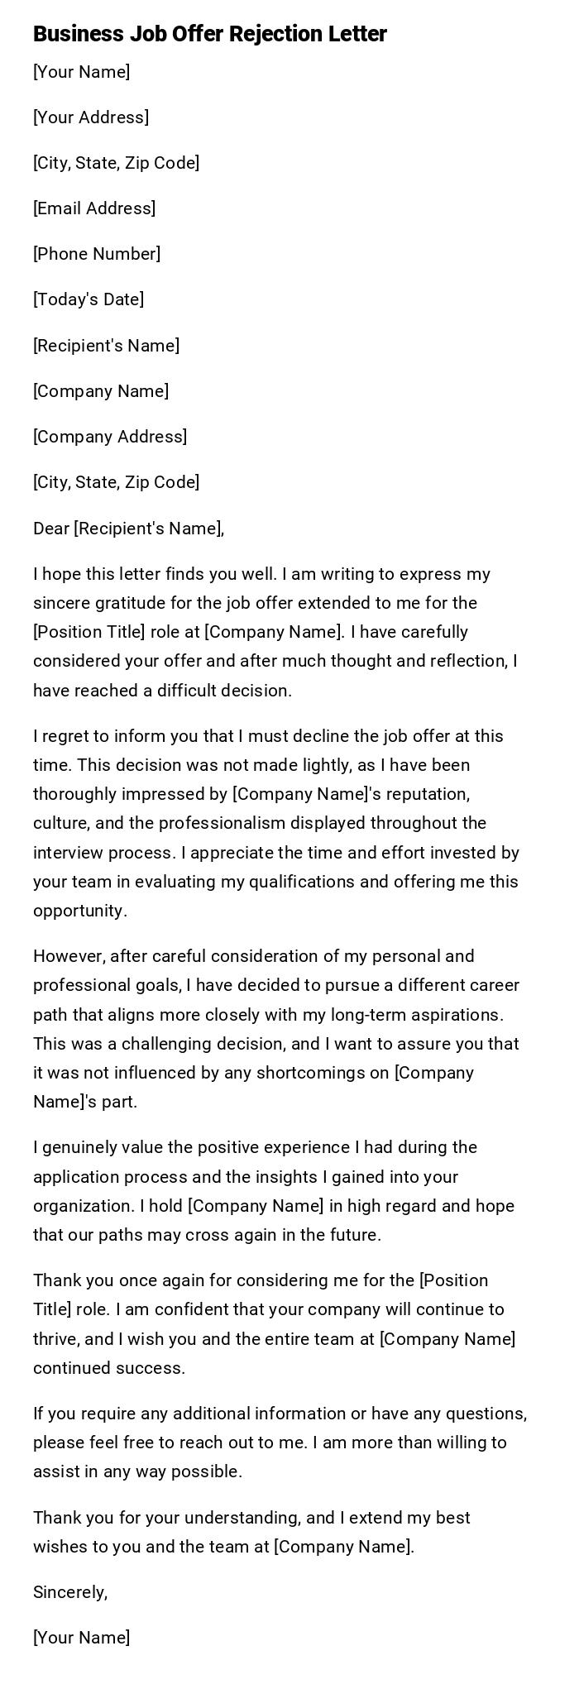Click the standalone [Recipient's Name] line
Image resolution: width=579 pixels, height=1689 pixels.
click(106, 346)
